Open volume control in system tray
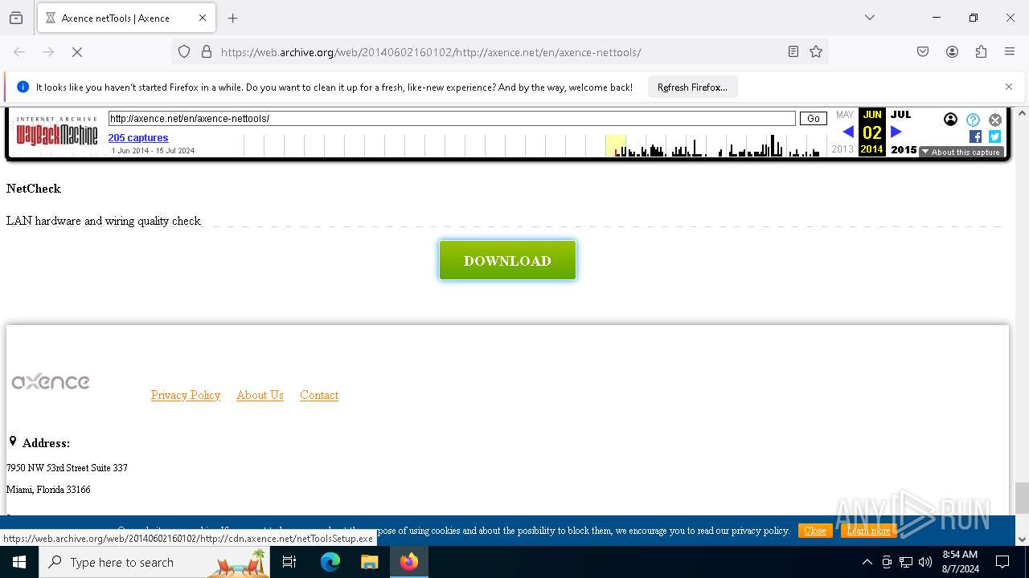1029x578 pixels. (x=925, y=562)
